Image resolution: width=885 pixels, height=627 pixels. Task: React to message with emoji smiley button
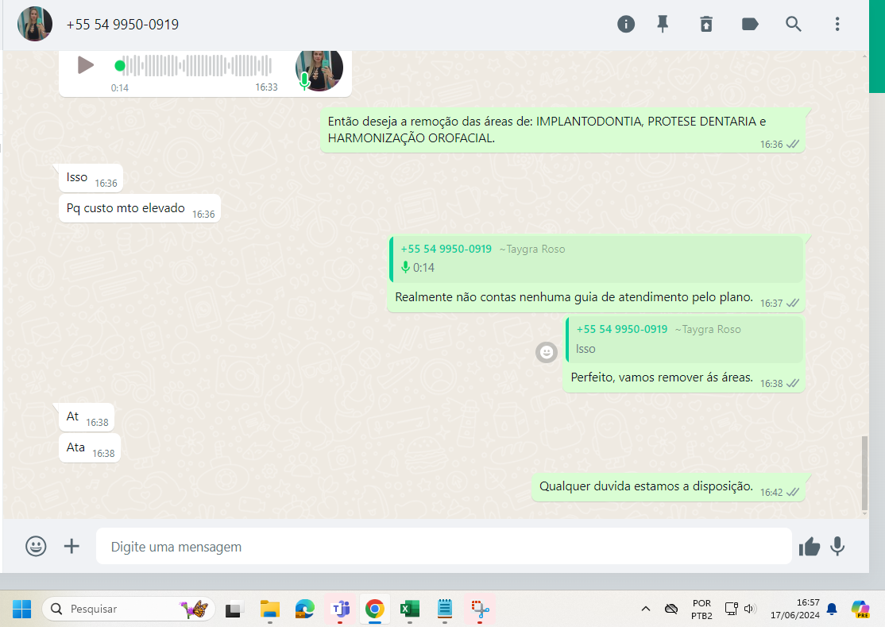[546, 353]
